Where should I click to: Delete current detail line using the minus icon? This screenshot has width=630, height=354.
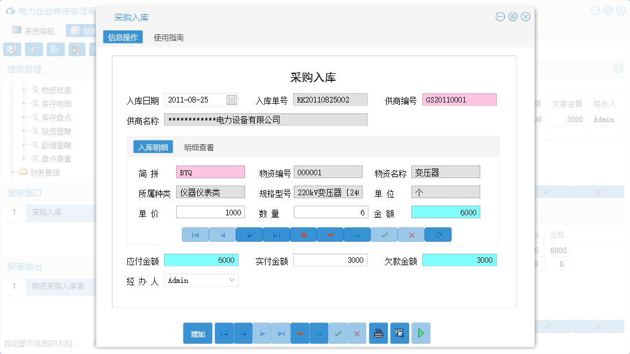(330, 234)
